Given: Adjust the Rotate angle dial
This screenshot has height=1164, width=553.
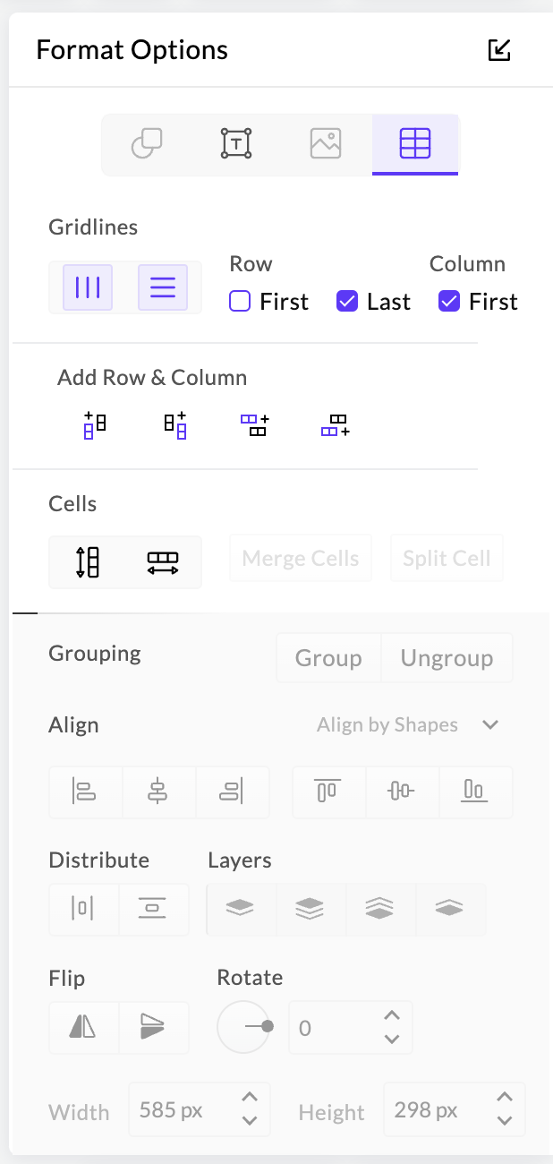Looking at the screenshot, I should click(244, 1027).
